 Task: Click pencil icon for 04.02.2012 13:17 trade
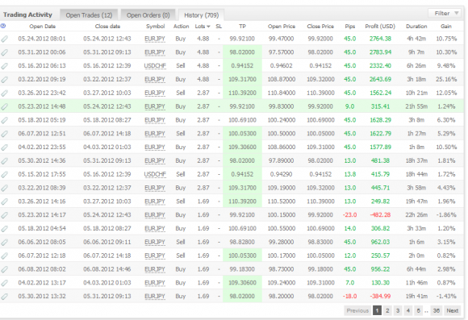coord(5,283)
